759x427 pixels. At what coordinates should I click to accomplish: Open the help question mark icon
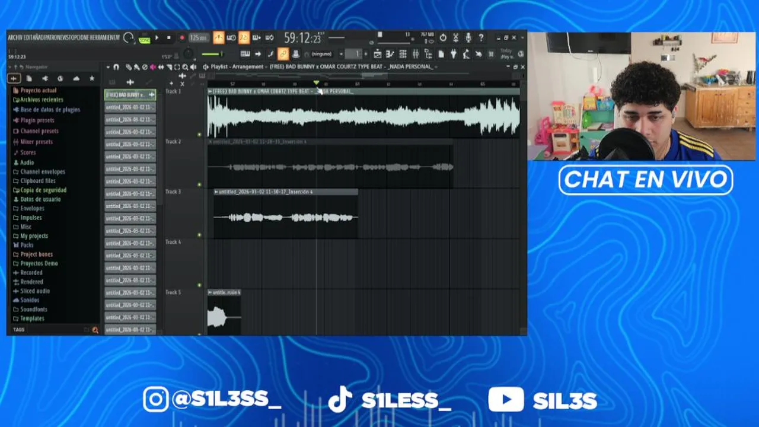click(x=481, y=38)
